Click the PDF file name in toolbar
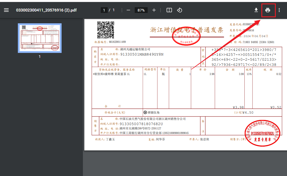 coord(46,10)
